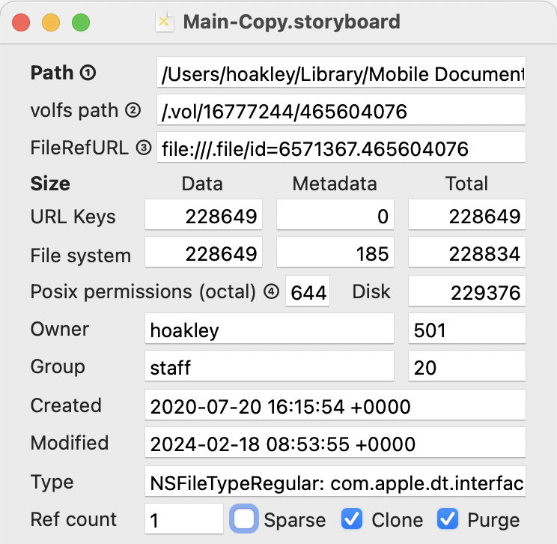Click the yellow minimize window button

[51, 22]
